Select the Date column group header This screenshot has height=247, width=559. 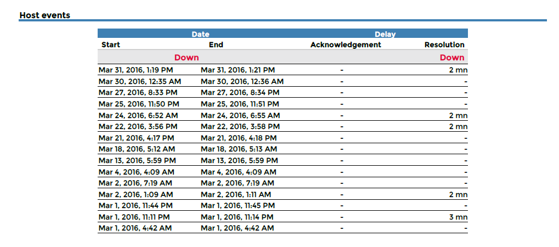(200, 34)
